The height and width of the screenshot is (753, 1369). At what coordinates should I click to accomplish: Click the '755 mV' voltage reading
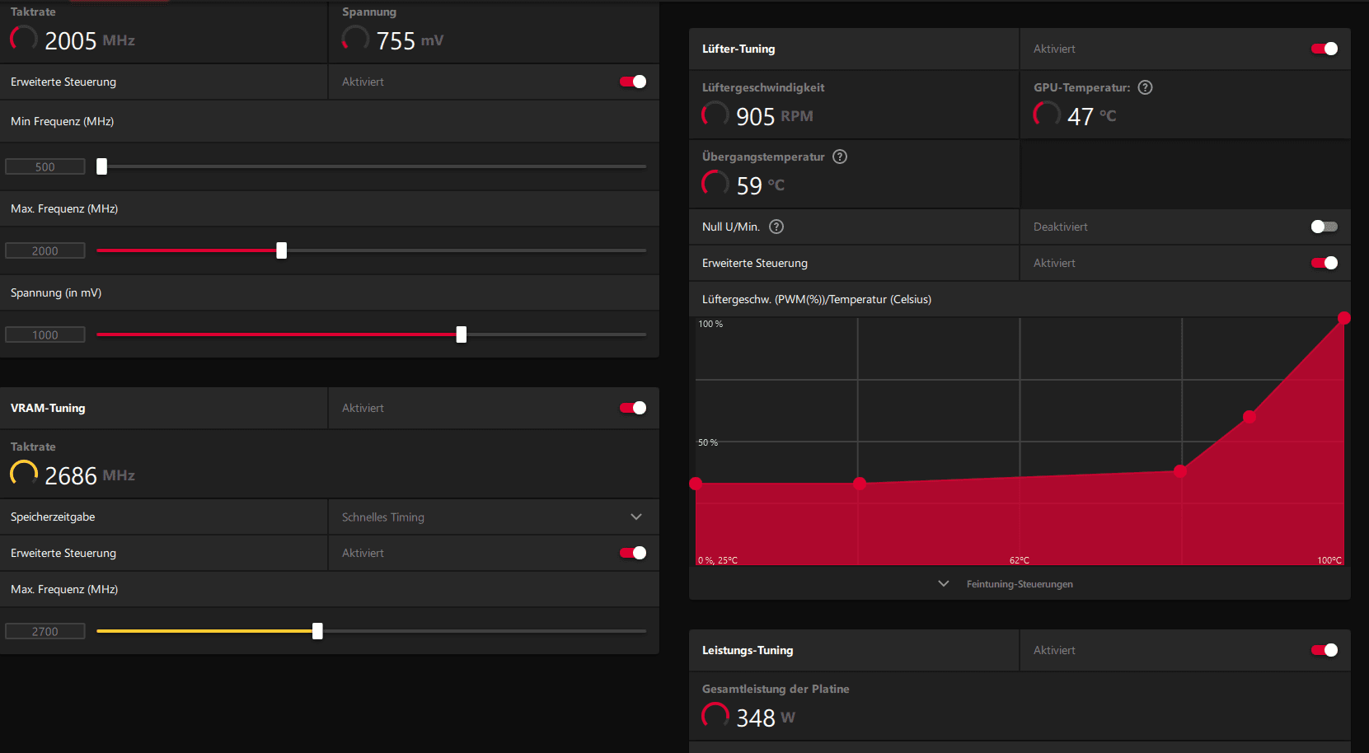click(x=410, y=40)
